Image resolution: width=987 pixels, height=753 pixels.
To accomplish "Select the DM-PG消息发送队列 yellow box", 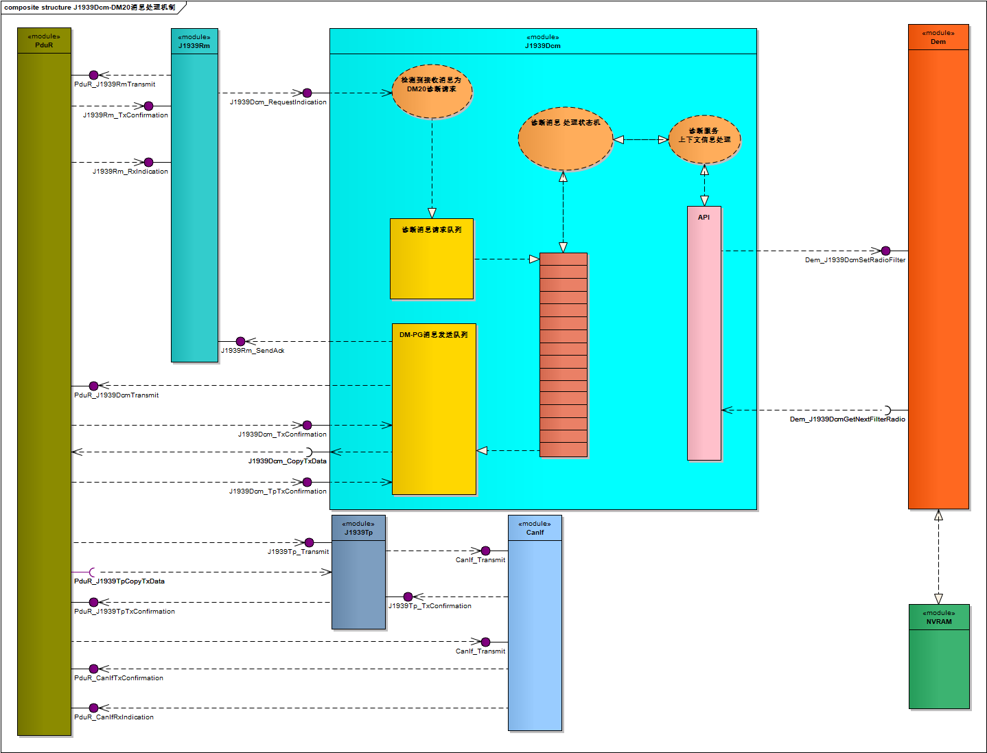I will (434, 409).
